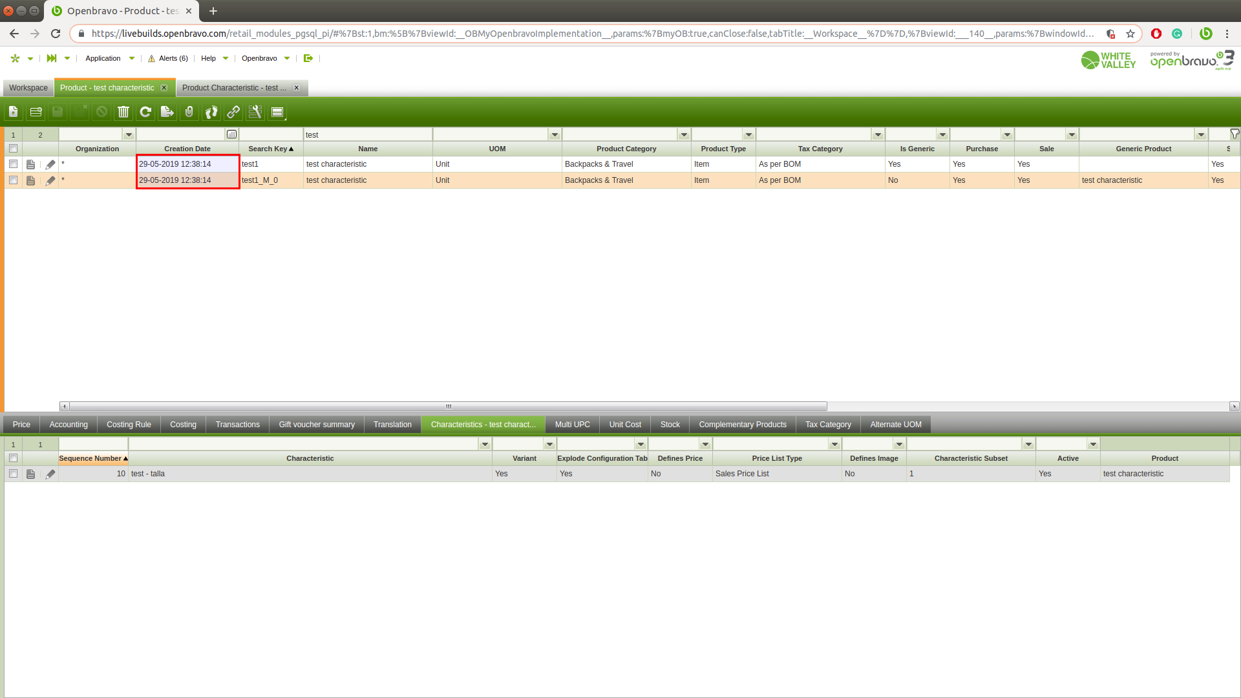
Task: Click the export document arrow icon
Action: click(x=167, y=112)
